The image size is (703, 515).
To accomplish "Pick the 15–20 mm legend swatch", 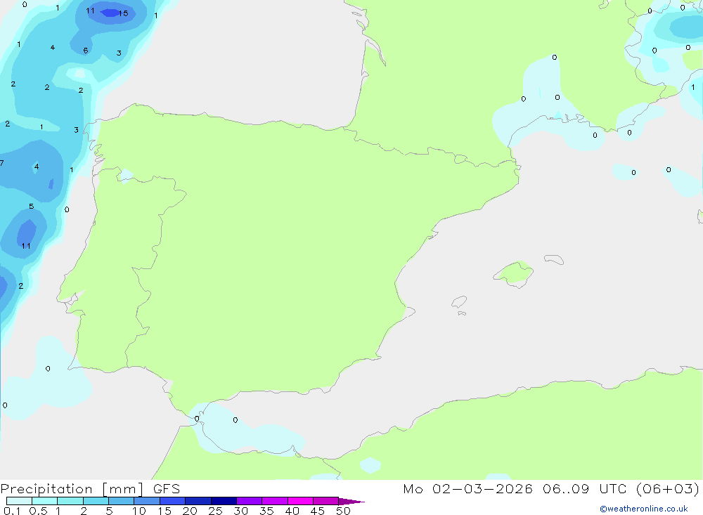I will point(172,501).
